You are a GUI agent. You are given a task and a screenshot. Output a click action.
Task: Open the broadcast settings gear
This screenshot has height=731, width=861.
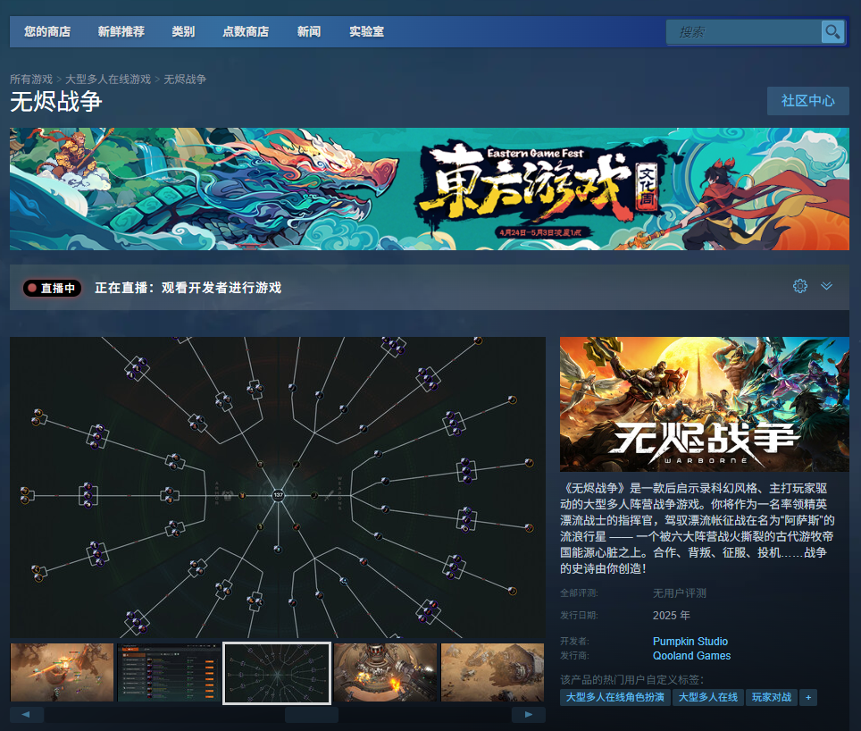pos(799,286)
